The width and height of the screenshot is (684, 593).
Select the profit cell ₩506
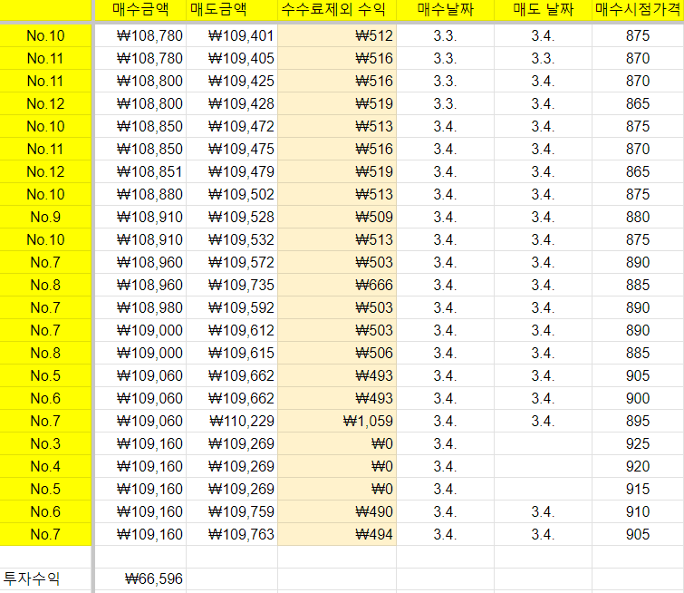pos(337,354)
